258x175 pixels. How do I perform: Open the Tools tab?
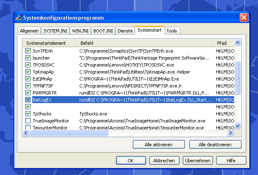pos(172,31)
